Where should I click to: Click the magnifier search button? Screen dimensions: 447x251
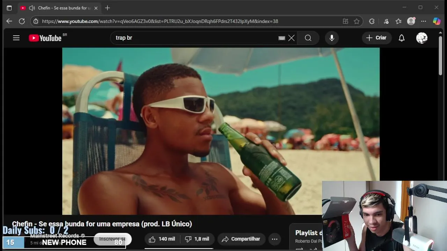(308, 38)
